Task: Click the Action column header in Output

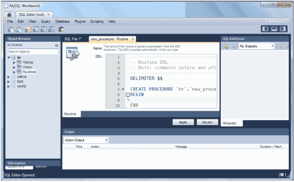Action: (95, 147)
